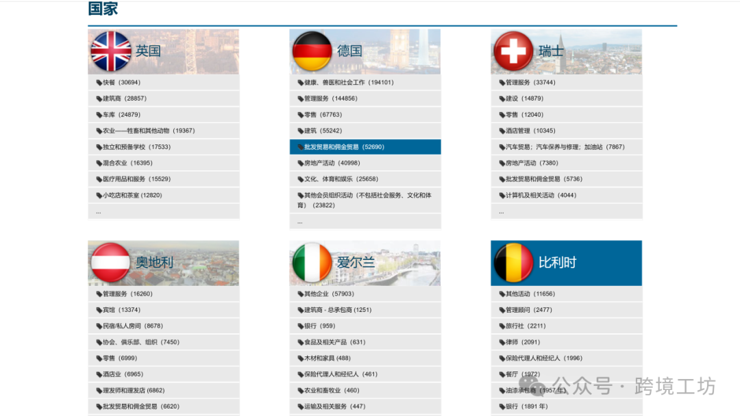Click the United Kingdom flag icon
740x416 pixels.
[111, 51]
